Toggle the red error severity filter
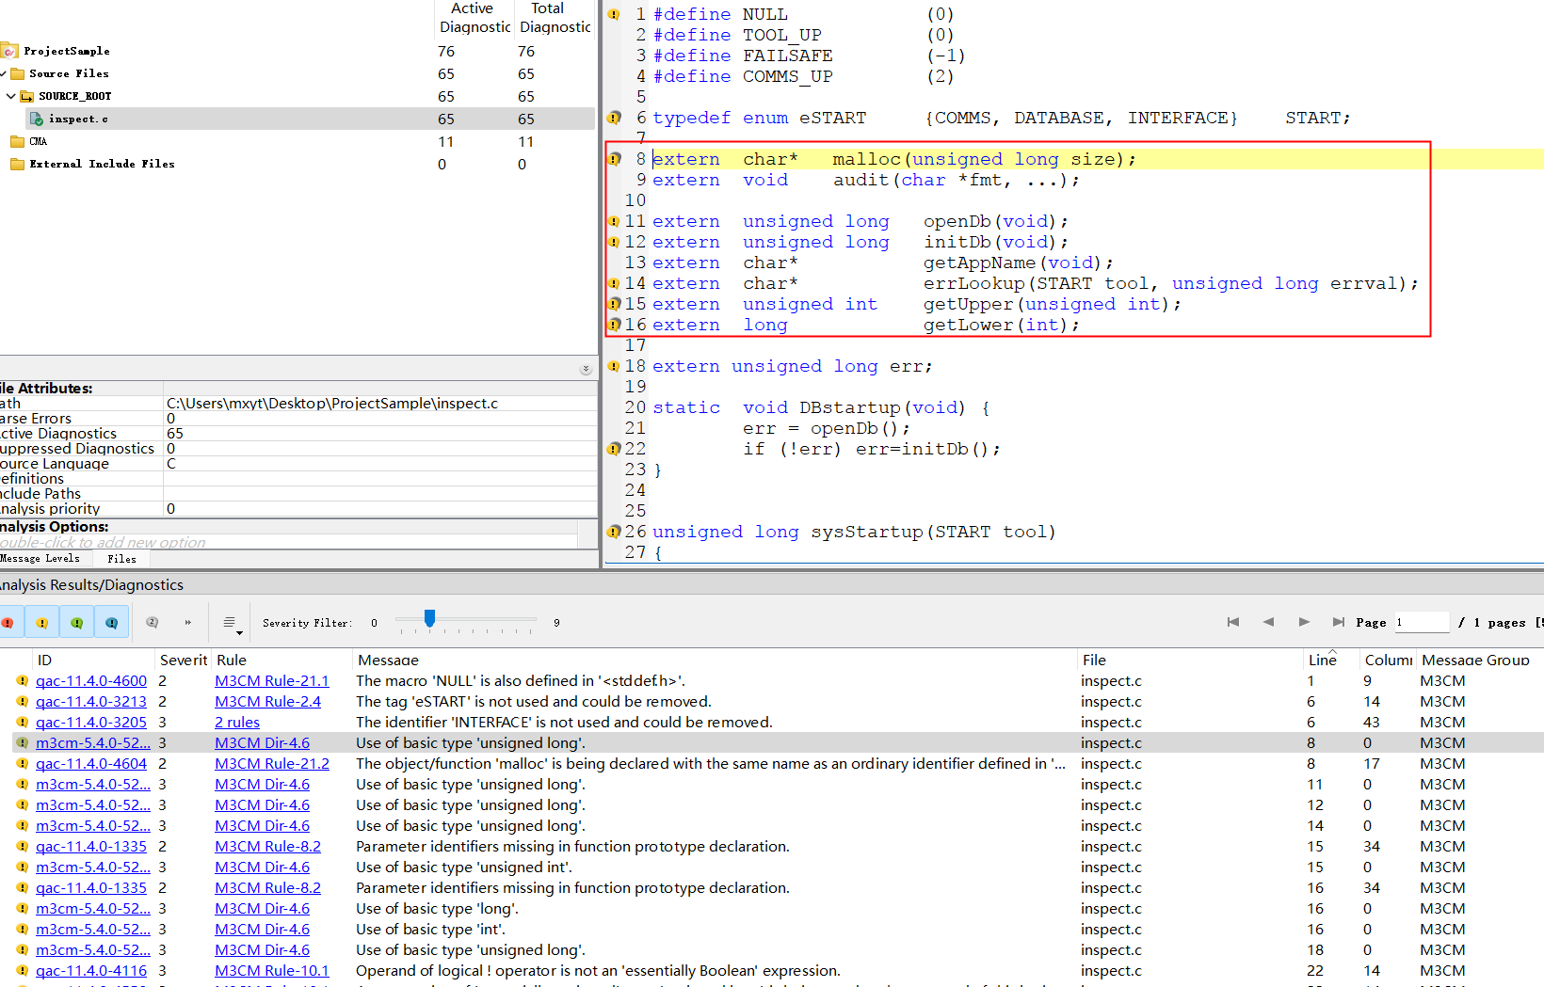1544x987 pixels. tap(8, 623)
